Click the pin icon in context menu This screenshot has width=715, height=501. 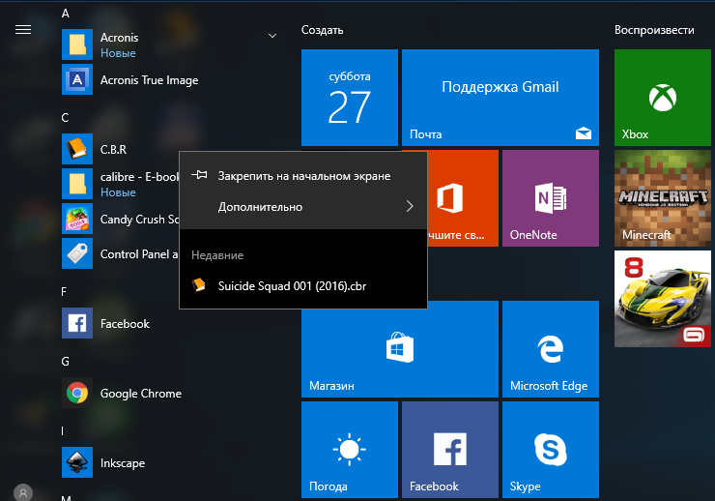tap(199, 175)
